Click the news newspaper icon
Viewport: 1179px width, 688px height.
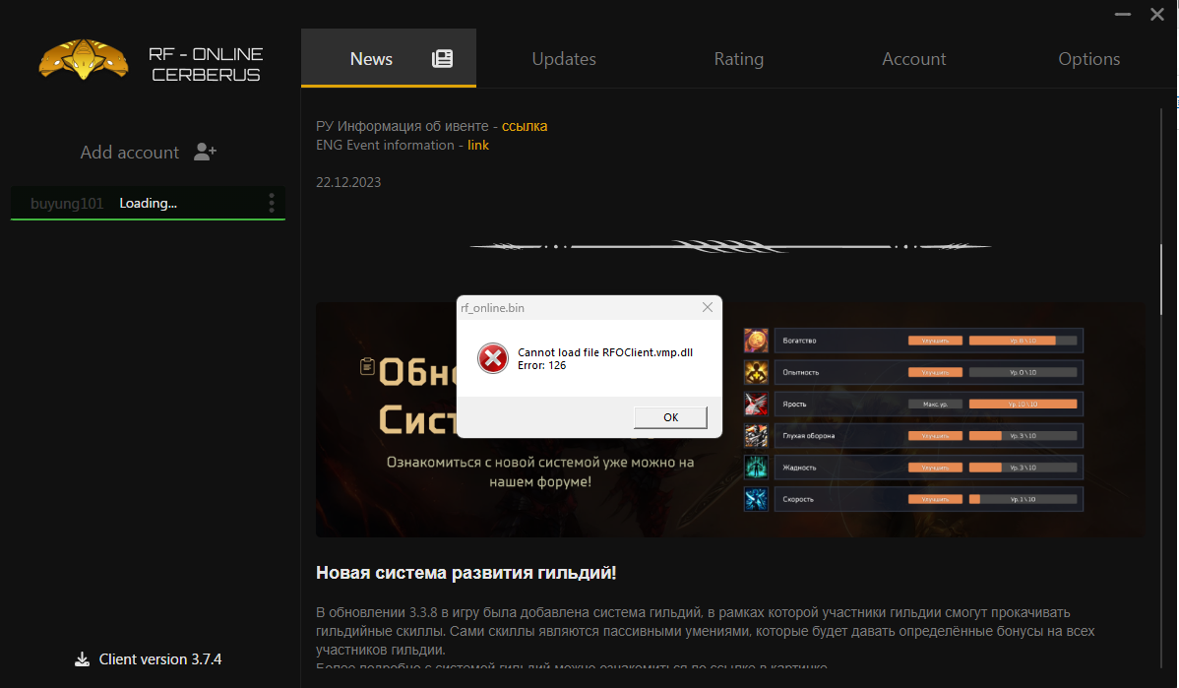pyautogui.click(x=442, y=59)
